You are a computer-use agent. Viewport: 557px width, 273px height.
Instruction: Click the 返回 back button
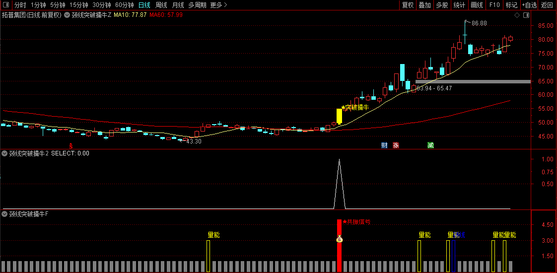tap(547, 5)
